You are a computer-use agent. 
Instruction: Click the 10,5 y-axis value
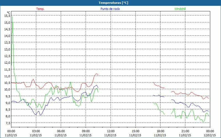7,83
